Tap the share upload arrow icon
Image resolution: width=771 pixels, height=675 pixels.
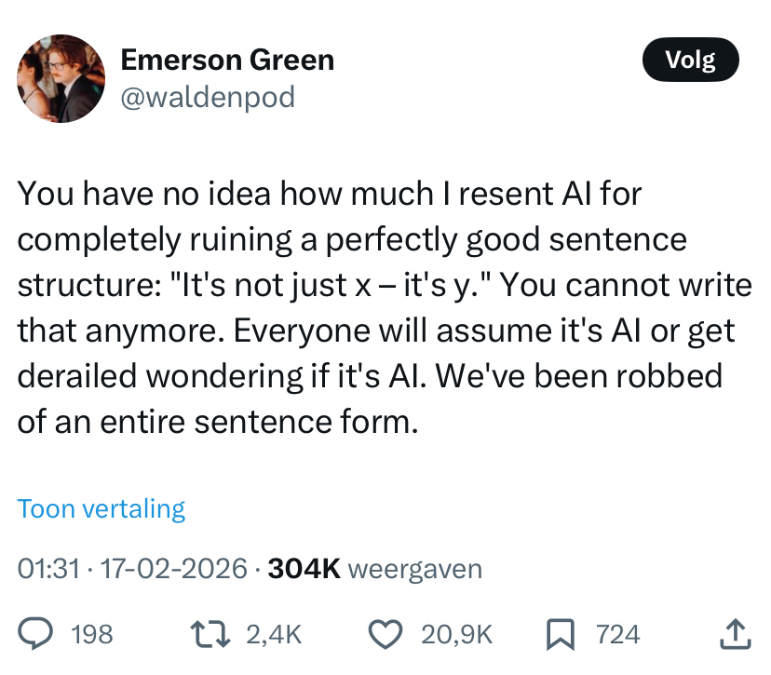point(733,634)
